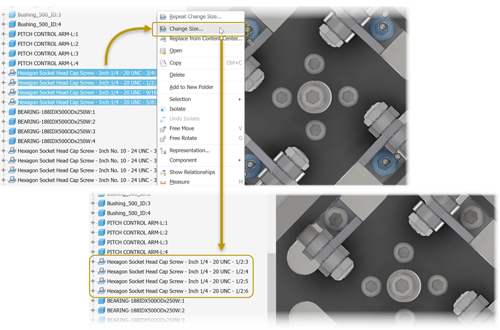Expand upper BEARING-188IDX500ODx250W:2 node
This screenshot has height=330, width=500.
(x=4, y=122)
